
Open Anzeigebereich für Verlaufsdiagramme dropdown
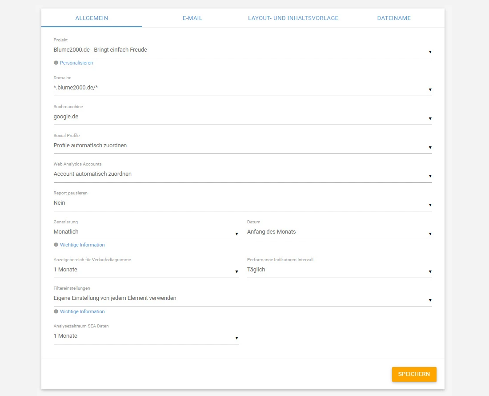tap(146, 270)
